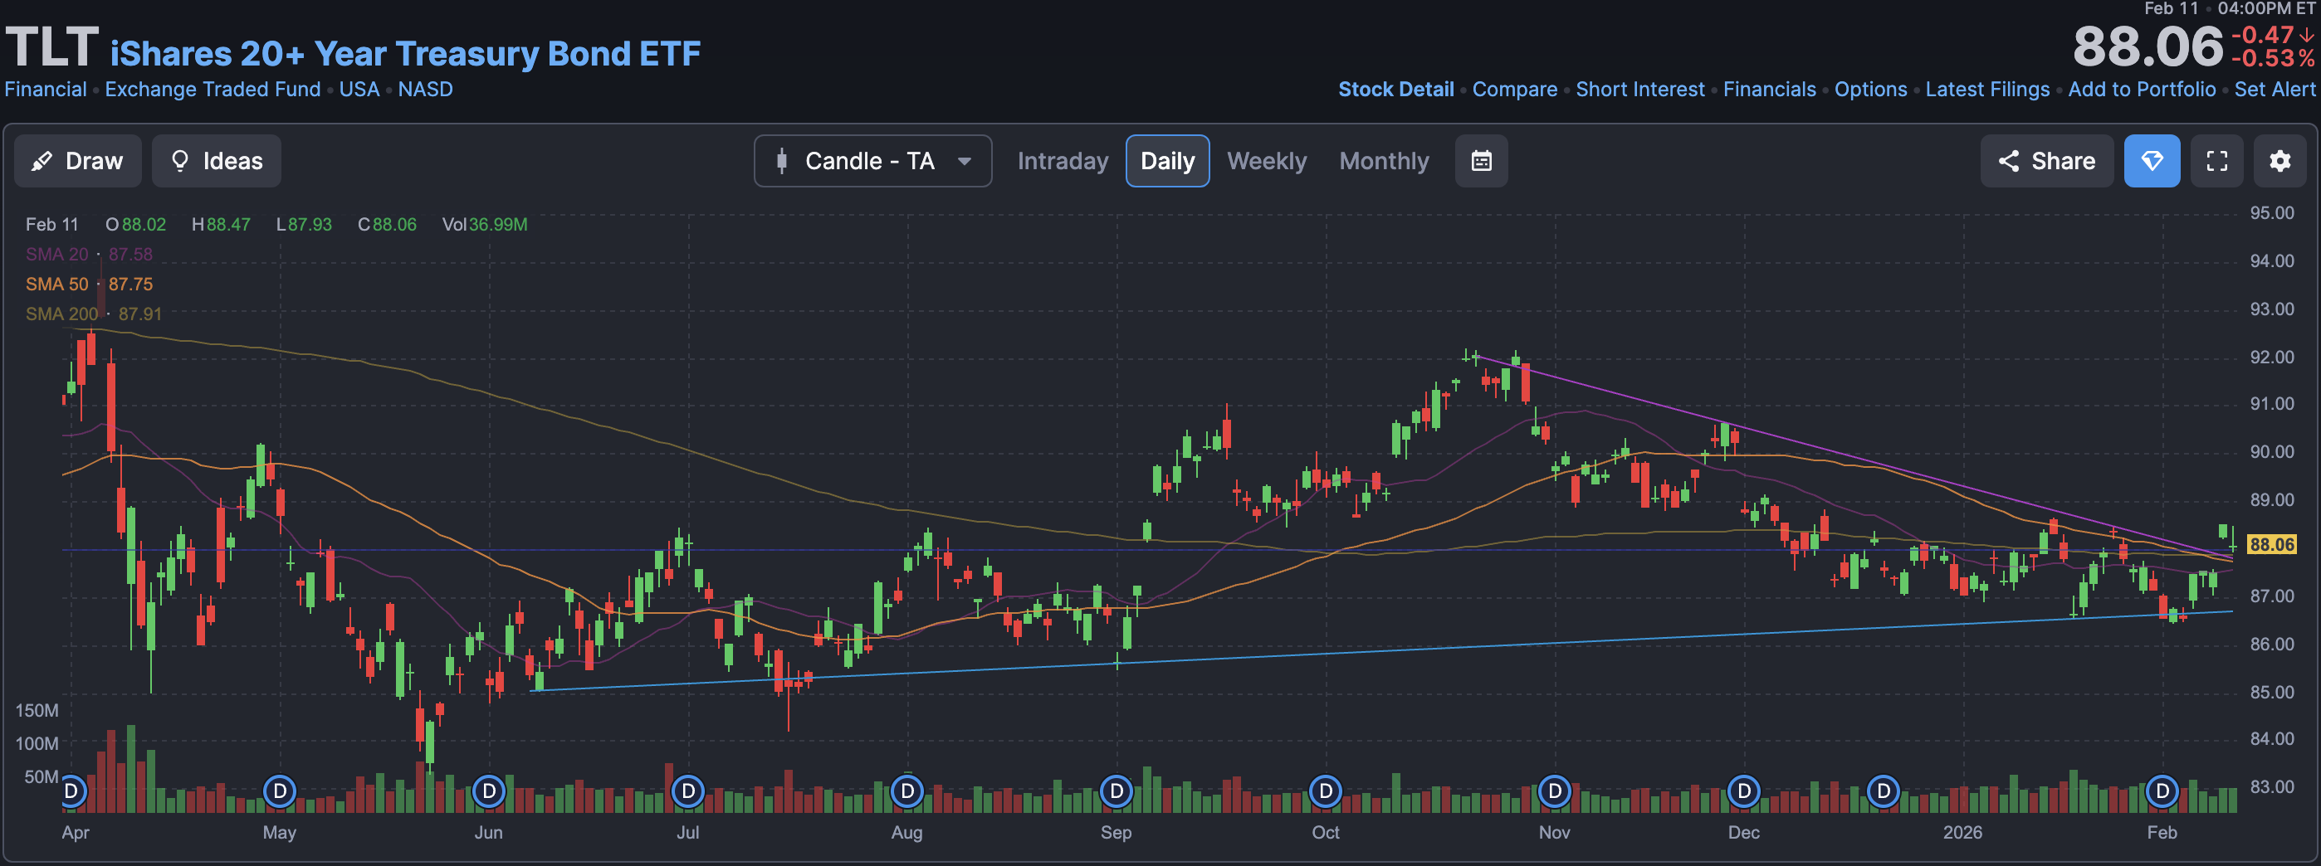This screenshot has width=2321, height=866.
Task: Click the dividend marker above Apr
Action: point(72,791)
